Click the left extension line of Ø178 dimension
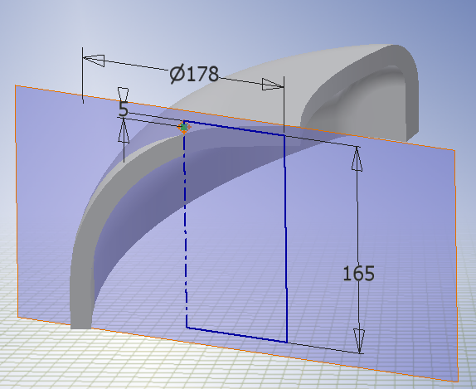Image resolution: width=476 pixels, height=389 pixels. 83,75
